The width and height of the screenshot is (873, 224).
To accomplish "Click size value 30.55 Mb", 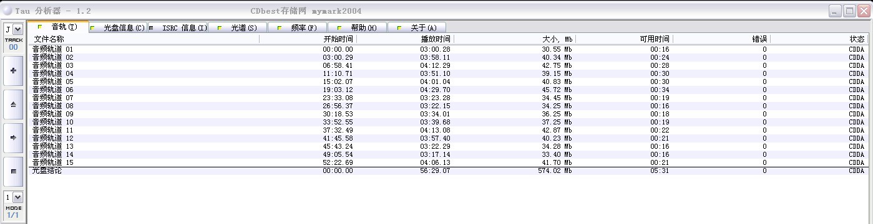I will click(x=557, y=49).
